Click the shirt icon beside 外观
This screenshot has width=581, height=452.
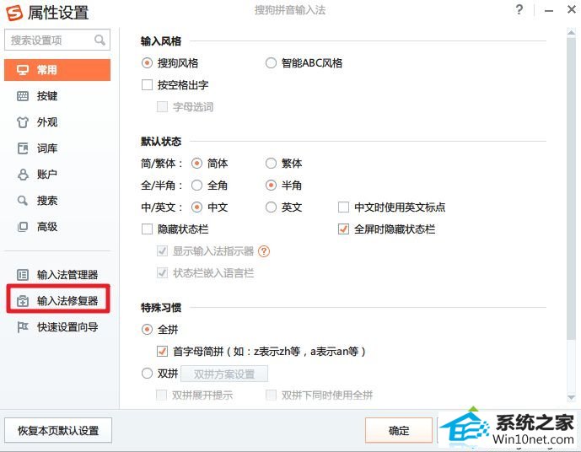(x=23, y=122)
